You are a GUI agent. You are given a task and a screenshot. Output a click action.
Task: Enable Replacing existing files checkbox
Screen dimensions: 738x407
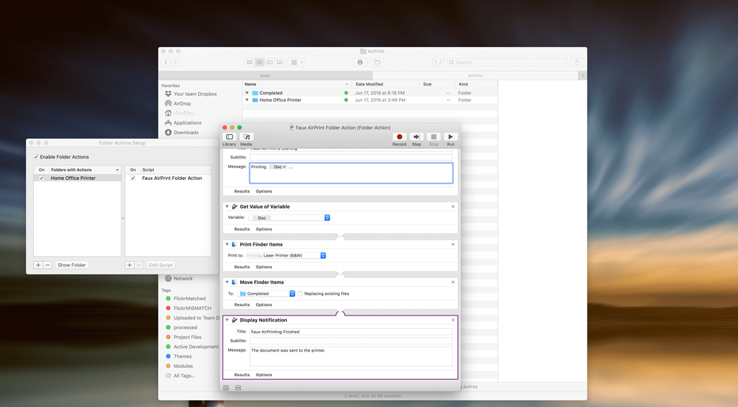point(301,293)
